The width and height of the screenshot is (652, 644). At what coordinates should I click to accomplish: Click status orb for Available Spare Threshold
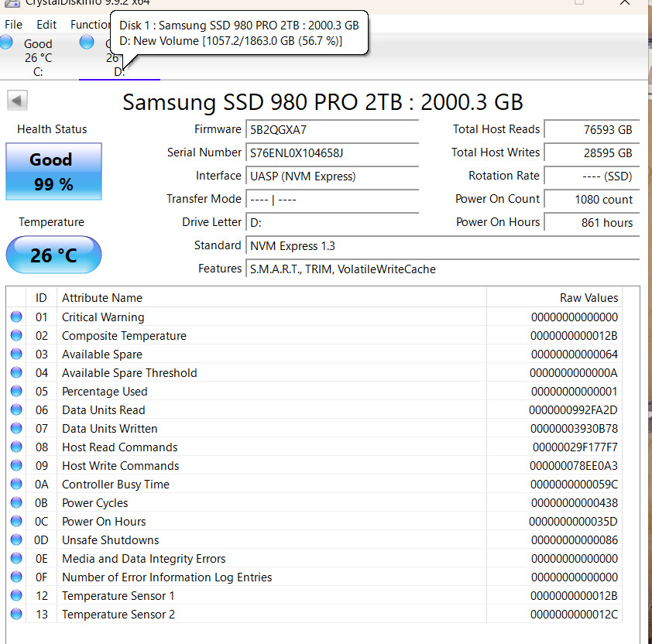point(16,372)
